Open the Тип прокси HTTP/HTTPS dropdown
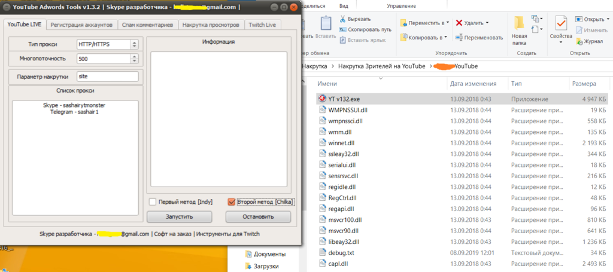Image resolution: width=613 pixels, height=272 pixels. (134, 44)
